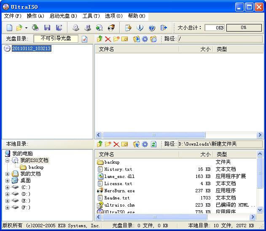Click the lower horizontal scrollbar right arrow

tap(253, 217)
